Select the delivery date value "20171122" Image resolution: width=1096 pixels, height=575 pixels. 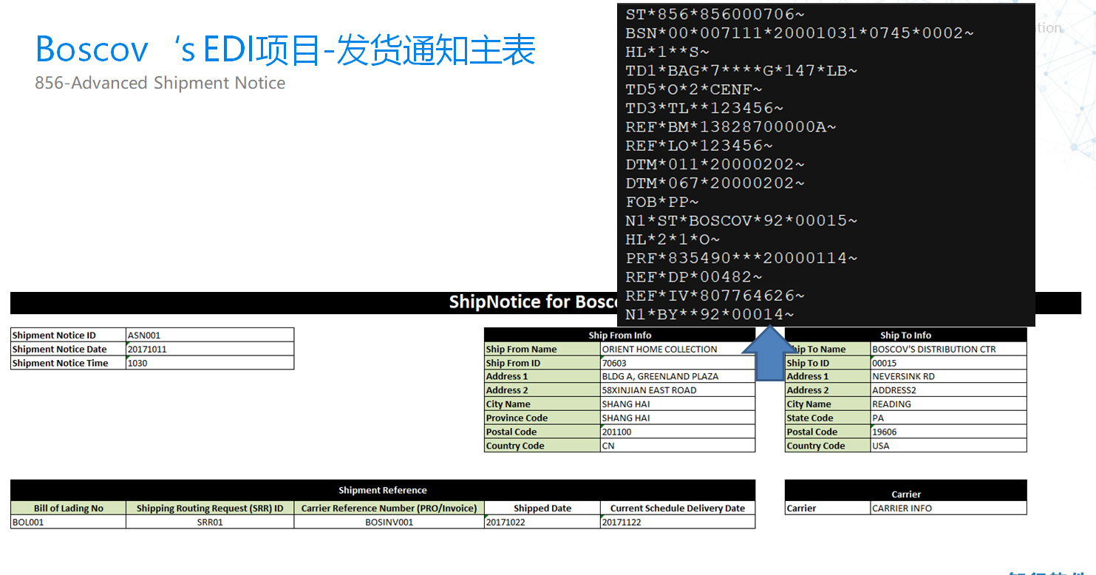click(x=678, y=522)
